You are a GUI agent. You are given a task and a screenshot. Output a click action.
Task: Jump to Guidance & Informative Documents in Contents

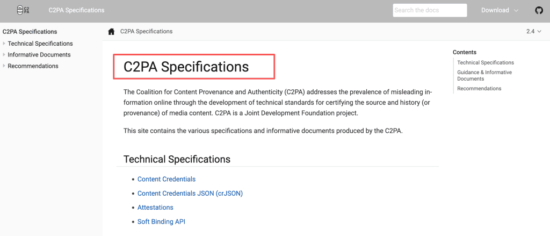point(484,75)
